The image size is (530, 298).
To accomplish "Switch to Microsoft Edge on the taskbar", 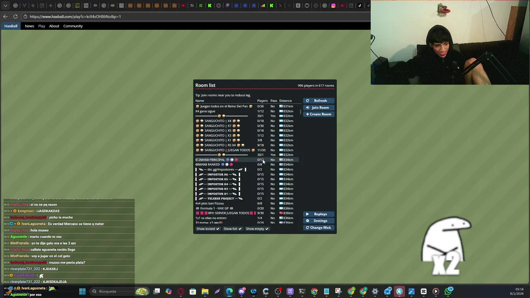I will click(229, 291).
